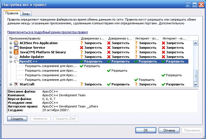The width and height of the screenshot is (206, 139).
Task: Click the file version value 0, 6, 9, 7
Action: [x=49, y=99]
